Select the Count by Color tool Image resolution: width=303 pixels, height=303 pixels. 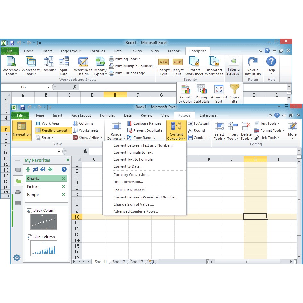[185, 93]
